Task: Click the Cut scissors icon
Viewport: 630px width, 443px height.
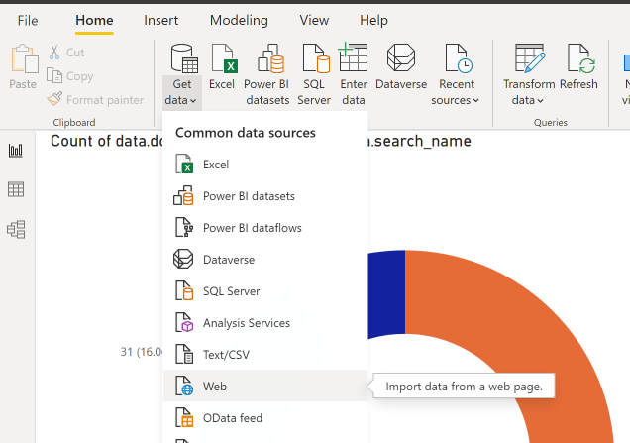Action: (x=54, y=52)
